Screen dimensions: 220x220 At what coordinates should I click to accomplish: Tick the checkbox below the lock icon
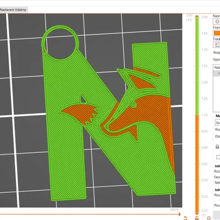218,157
